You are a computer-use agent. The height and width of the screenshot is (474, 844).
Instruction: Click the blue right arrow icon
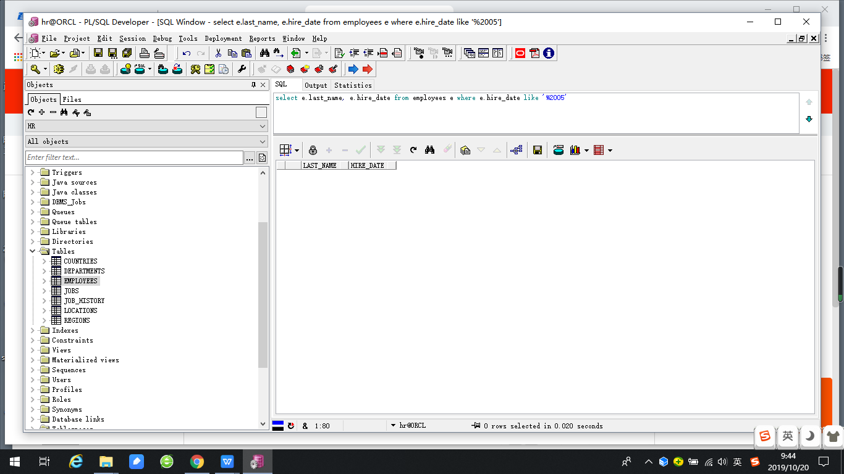point(353,69)
